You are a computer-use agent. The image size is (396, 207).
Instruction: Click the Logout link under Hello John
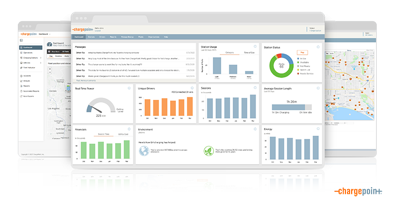click(x=98, y=31)
